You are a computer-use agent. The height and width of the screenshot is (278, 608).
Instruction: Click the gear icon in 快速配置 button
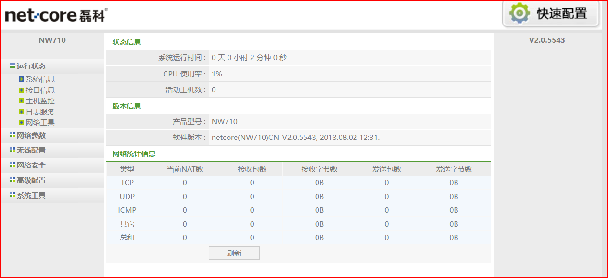point(519,13)
